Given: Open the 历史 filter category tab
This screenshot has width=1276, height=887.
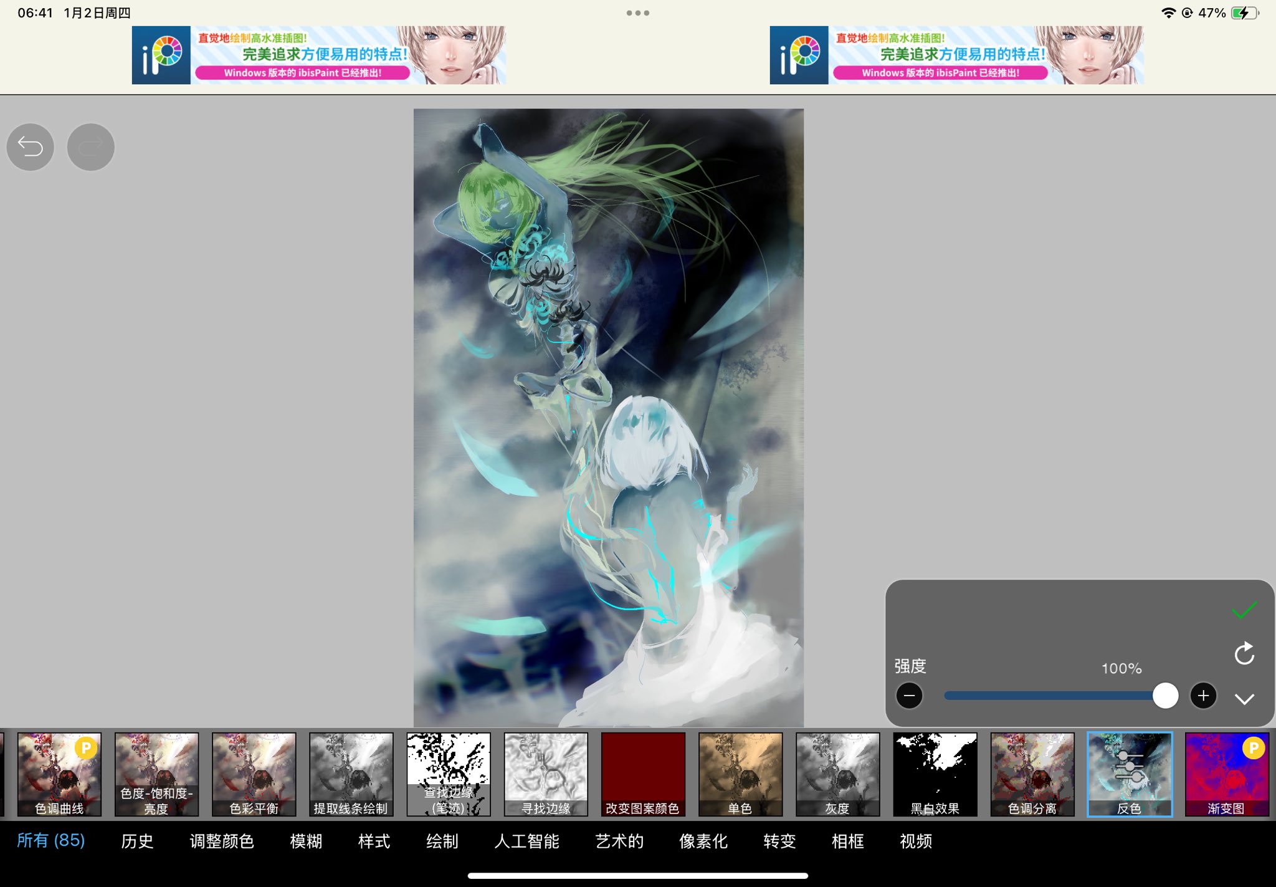Looking at the screenshot, I should [x=137, y=841].
